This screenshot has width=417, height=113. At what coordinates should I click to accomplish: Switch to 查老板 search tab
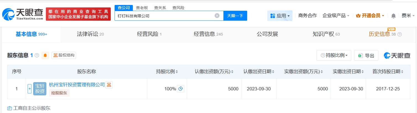point(142,8)
